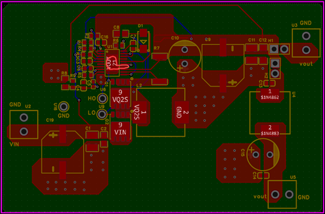Click the top pad of capacitor C10
This screenshot has width=325, height=214.
point(184,50)
